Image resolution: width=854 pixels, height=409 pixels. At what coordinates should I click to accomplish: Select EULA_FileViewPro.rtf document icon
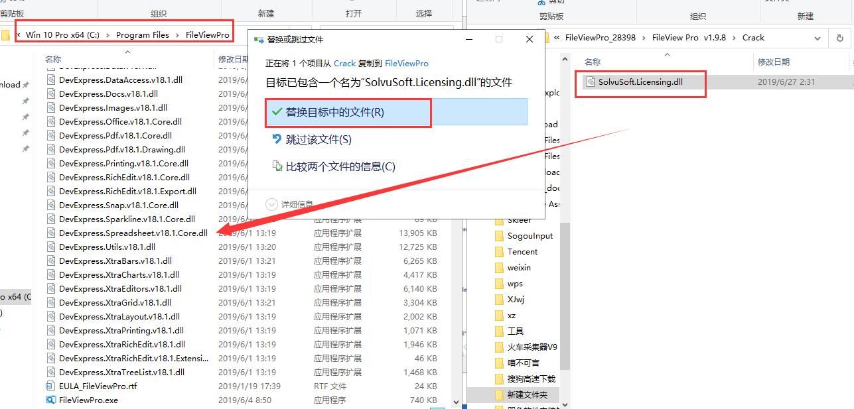(x=51, y=386)
